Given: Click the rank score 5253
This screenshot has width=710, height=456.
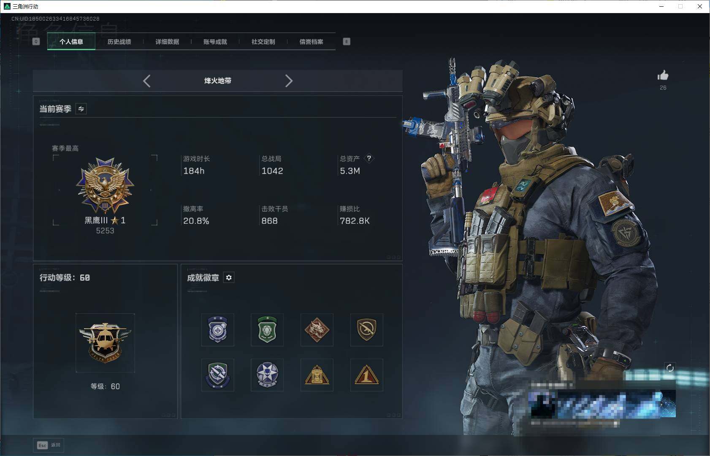Looking at the screenshot, I should tap(105, 231).
